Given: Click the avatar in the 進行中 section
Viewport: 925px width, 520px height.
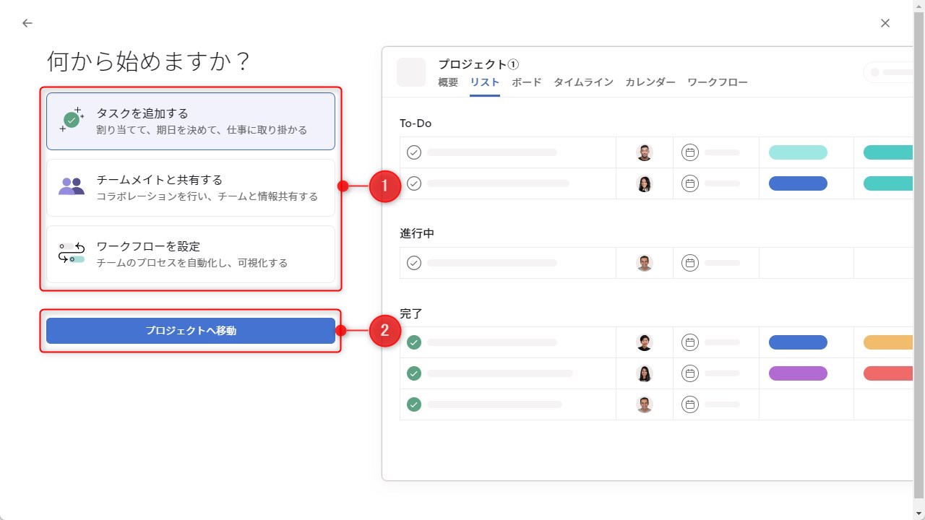Looking at the screenshot, I should click(x=644, y=262).
